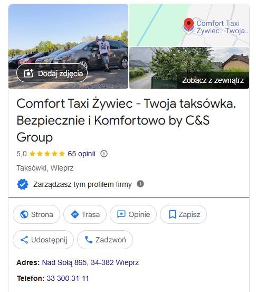The height and width of the screenshot is (292, 256).
Task: Open the taxi cars photo thumbnail
Action: (x=68, y=46)
